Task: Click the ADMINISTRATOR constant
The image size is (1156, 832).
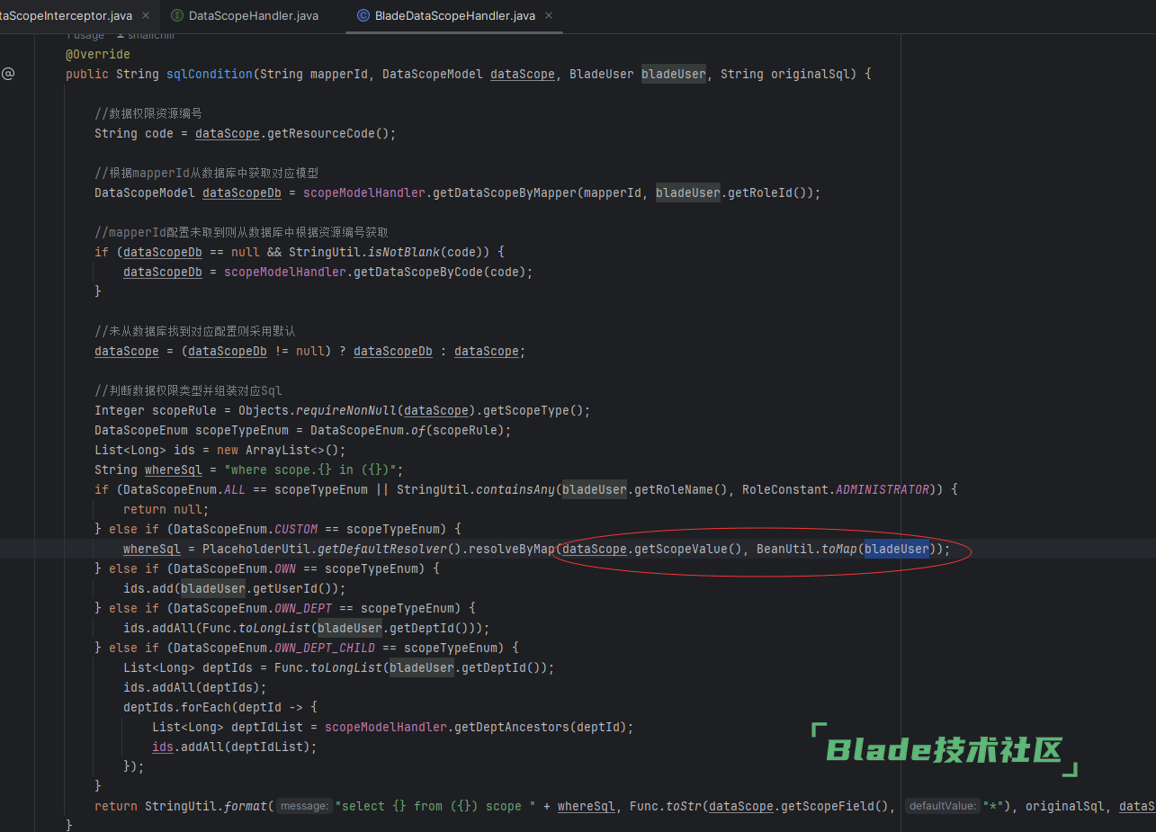Action: point(883,489)
